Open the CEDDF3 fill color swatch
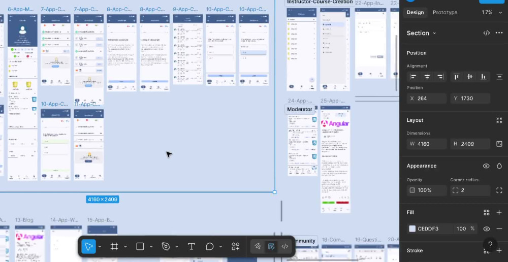Viewport: 508px width, 262px height. pyautogui.click(x=412, y=228)
